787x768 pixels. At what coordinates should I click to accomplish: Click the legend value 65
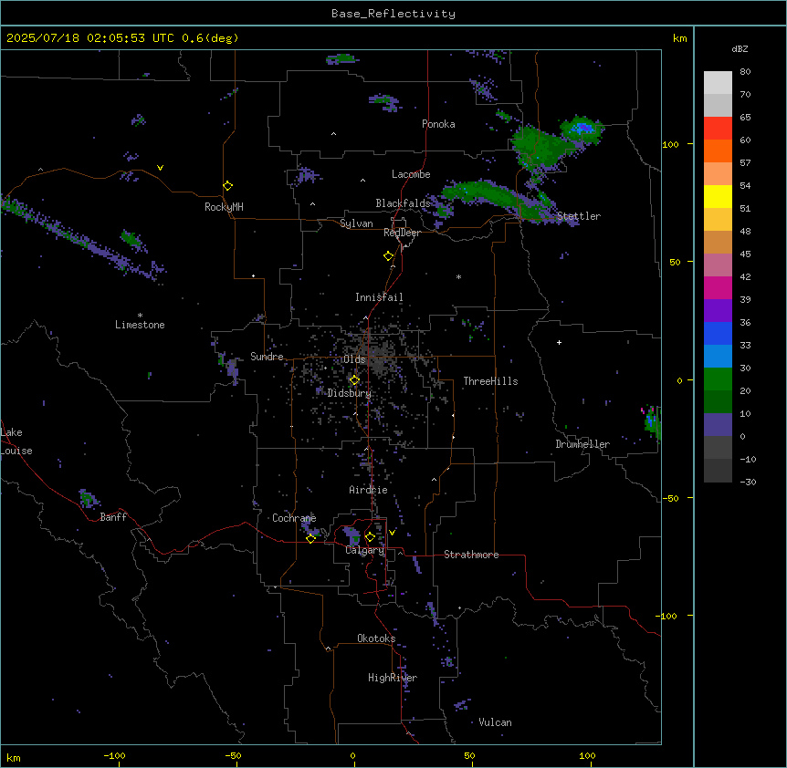[x=745, y=118]
